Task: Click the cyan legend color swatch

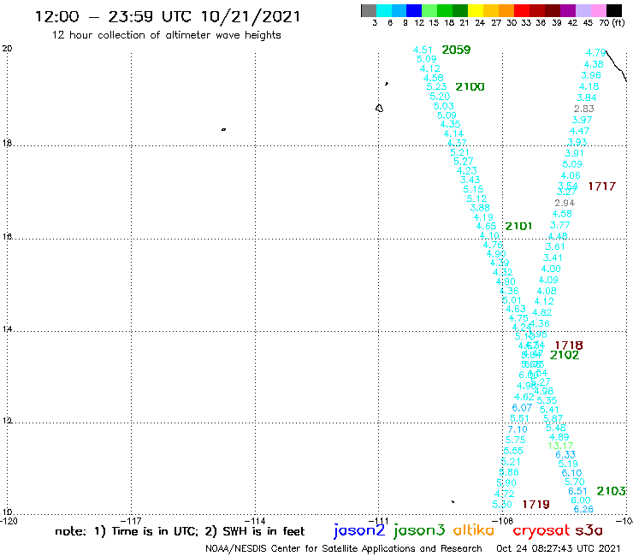Action: point(384,10)
